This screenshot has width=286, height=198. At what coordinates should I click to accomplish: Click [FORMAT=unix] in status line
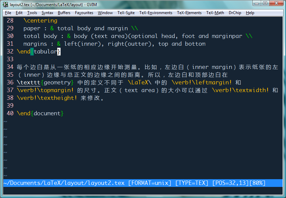tap(150, 183)
